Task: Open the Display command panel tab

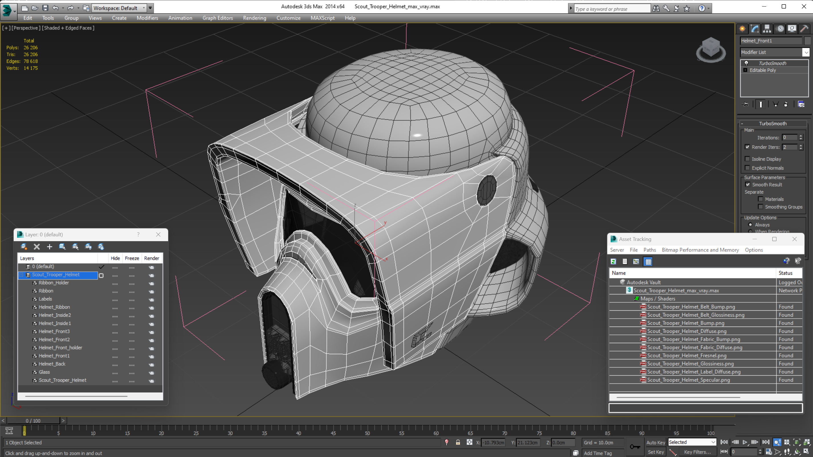Action: click(792, 29)
